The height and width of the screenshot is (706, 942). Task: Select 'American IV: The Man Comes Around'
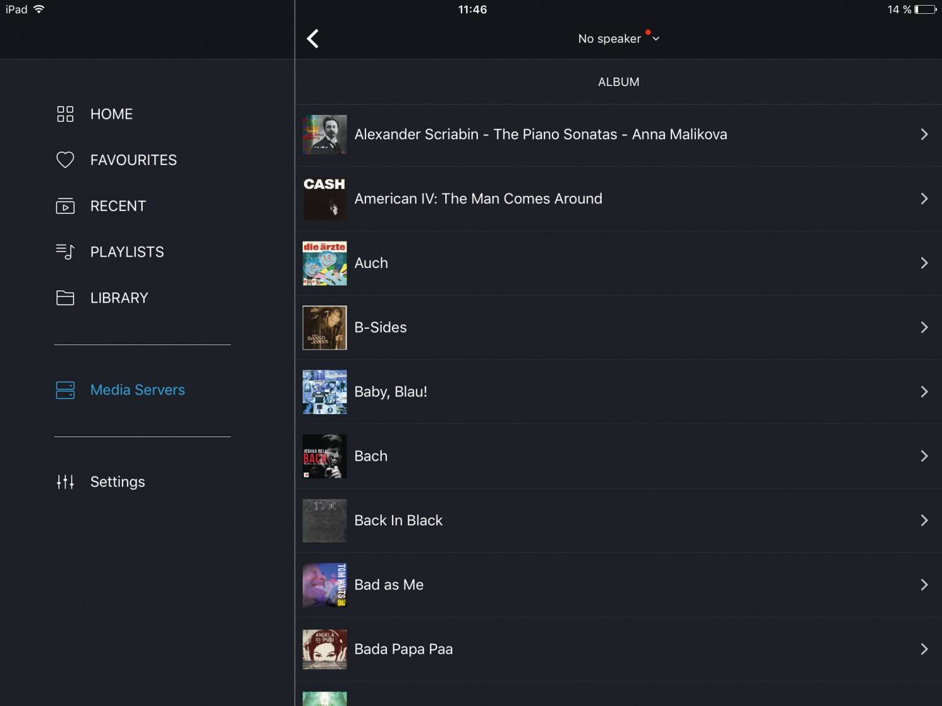pos(479,199)
